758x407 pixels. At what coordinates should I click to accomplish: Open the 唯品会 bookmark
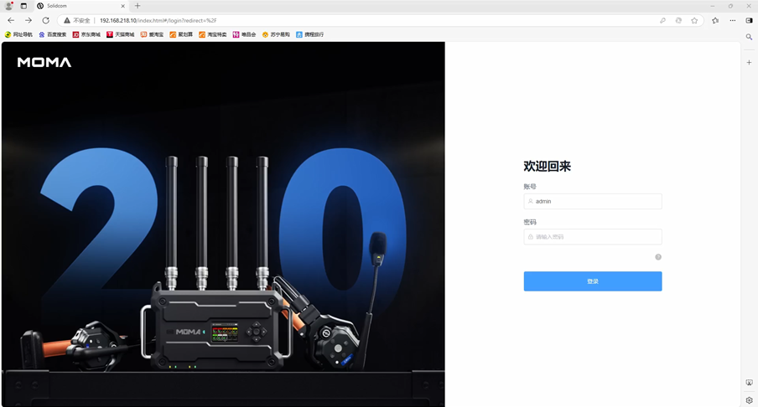pos(244,35)
